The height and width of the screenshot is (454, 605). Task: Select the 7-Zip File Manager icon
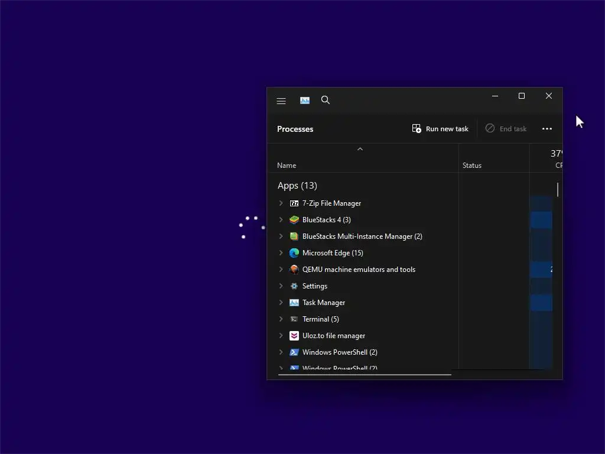(294, 203)
